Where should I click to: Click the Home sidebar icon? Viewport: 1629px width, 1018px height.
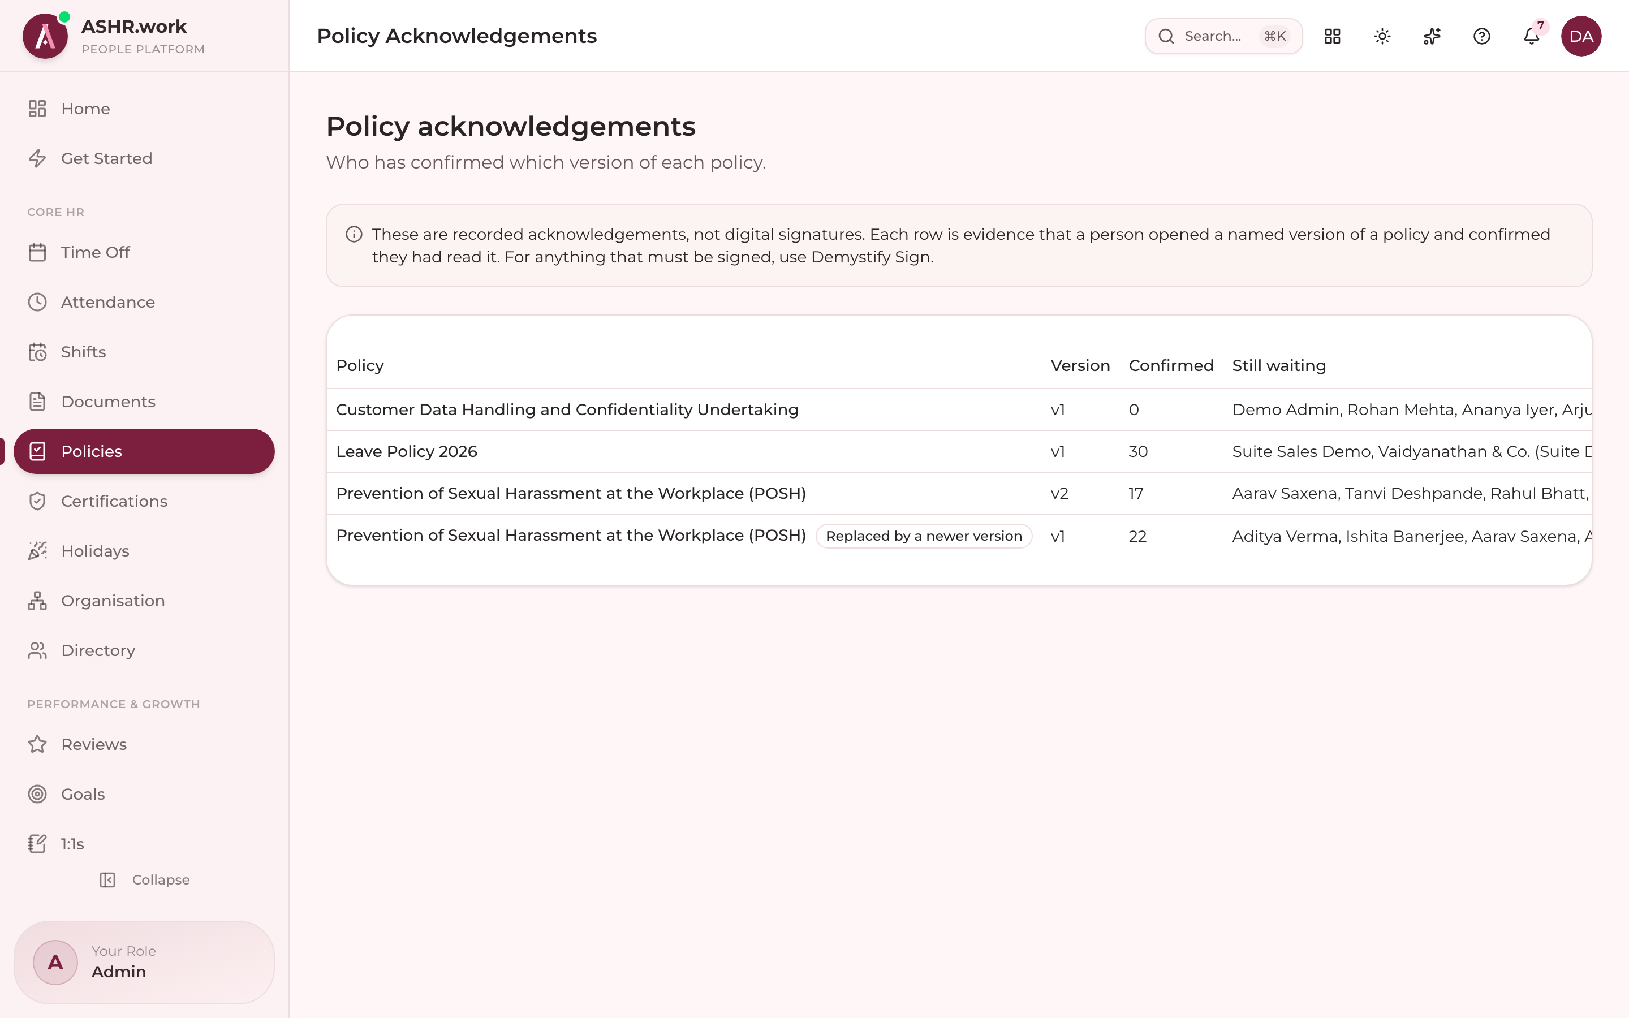point(37,109)
